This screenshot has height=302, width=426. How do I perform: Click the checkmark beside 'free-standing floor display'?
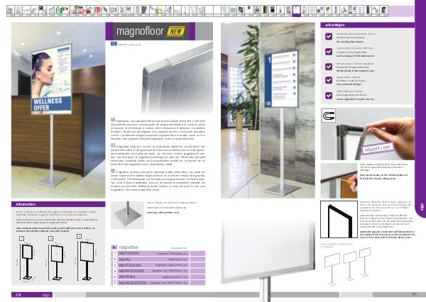tap(329, 36)
